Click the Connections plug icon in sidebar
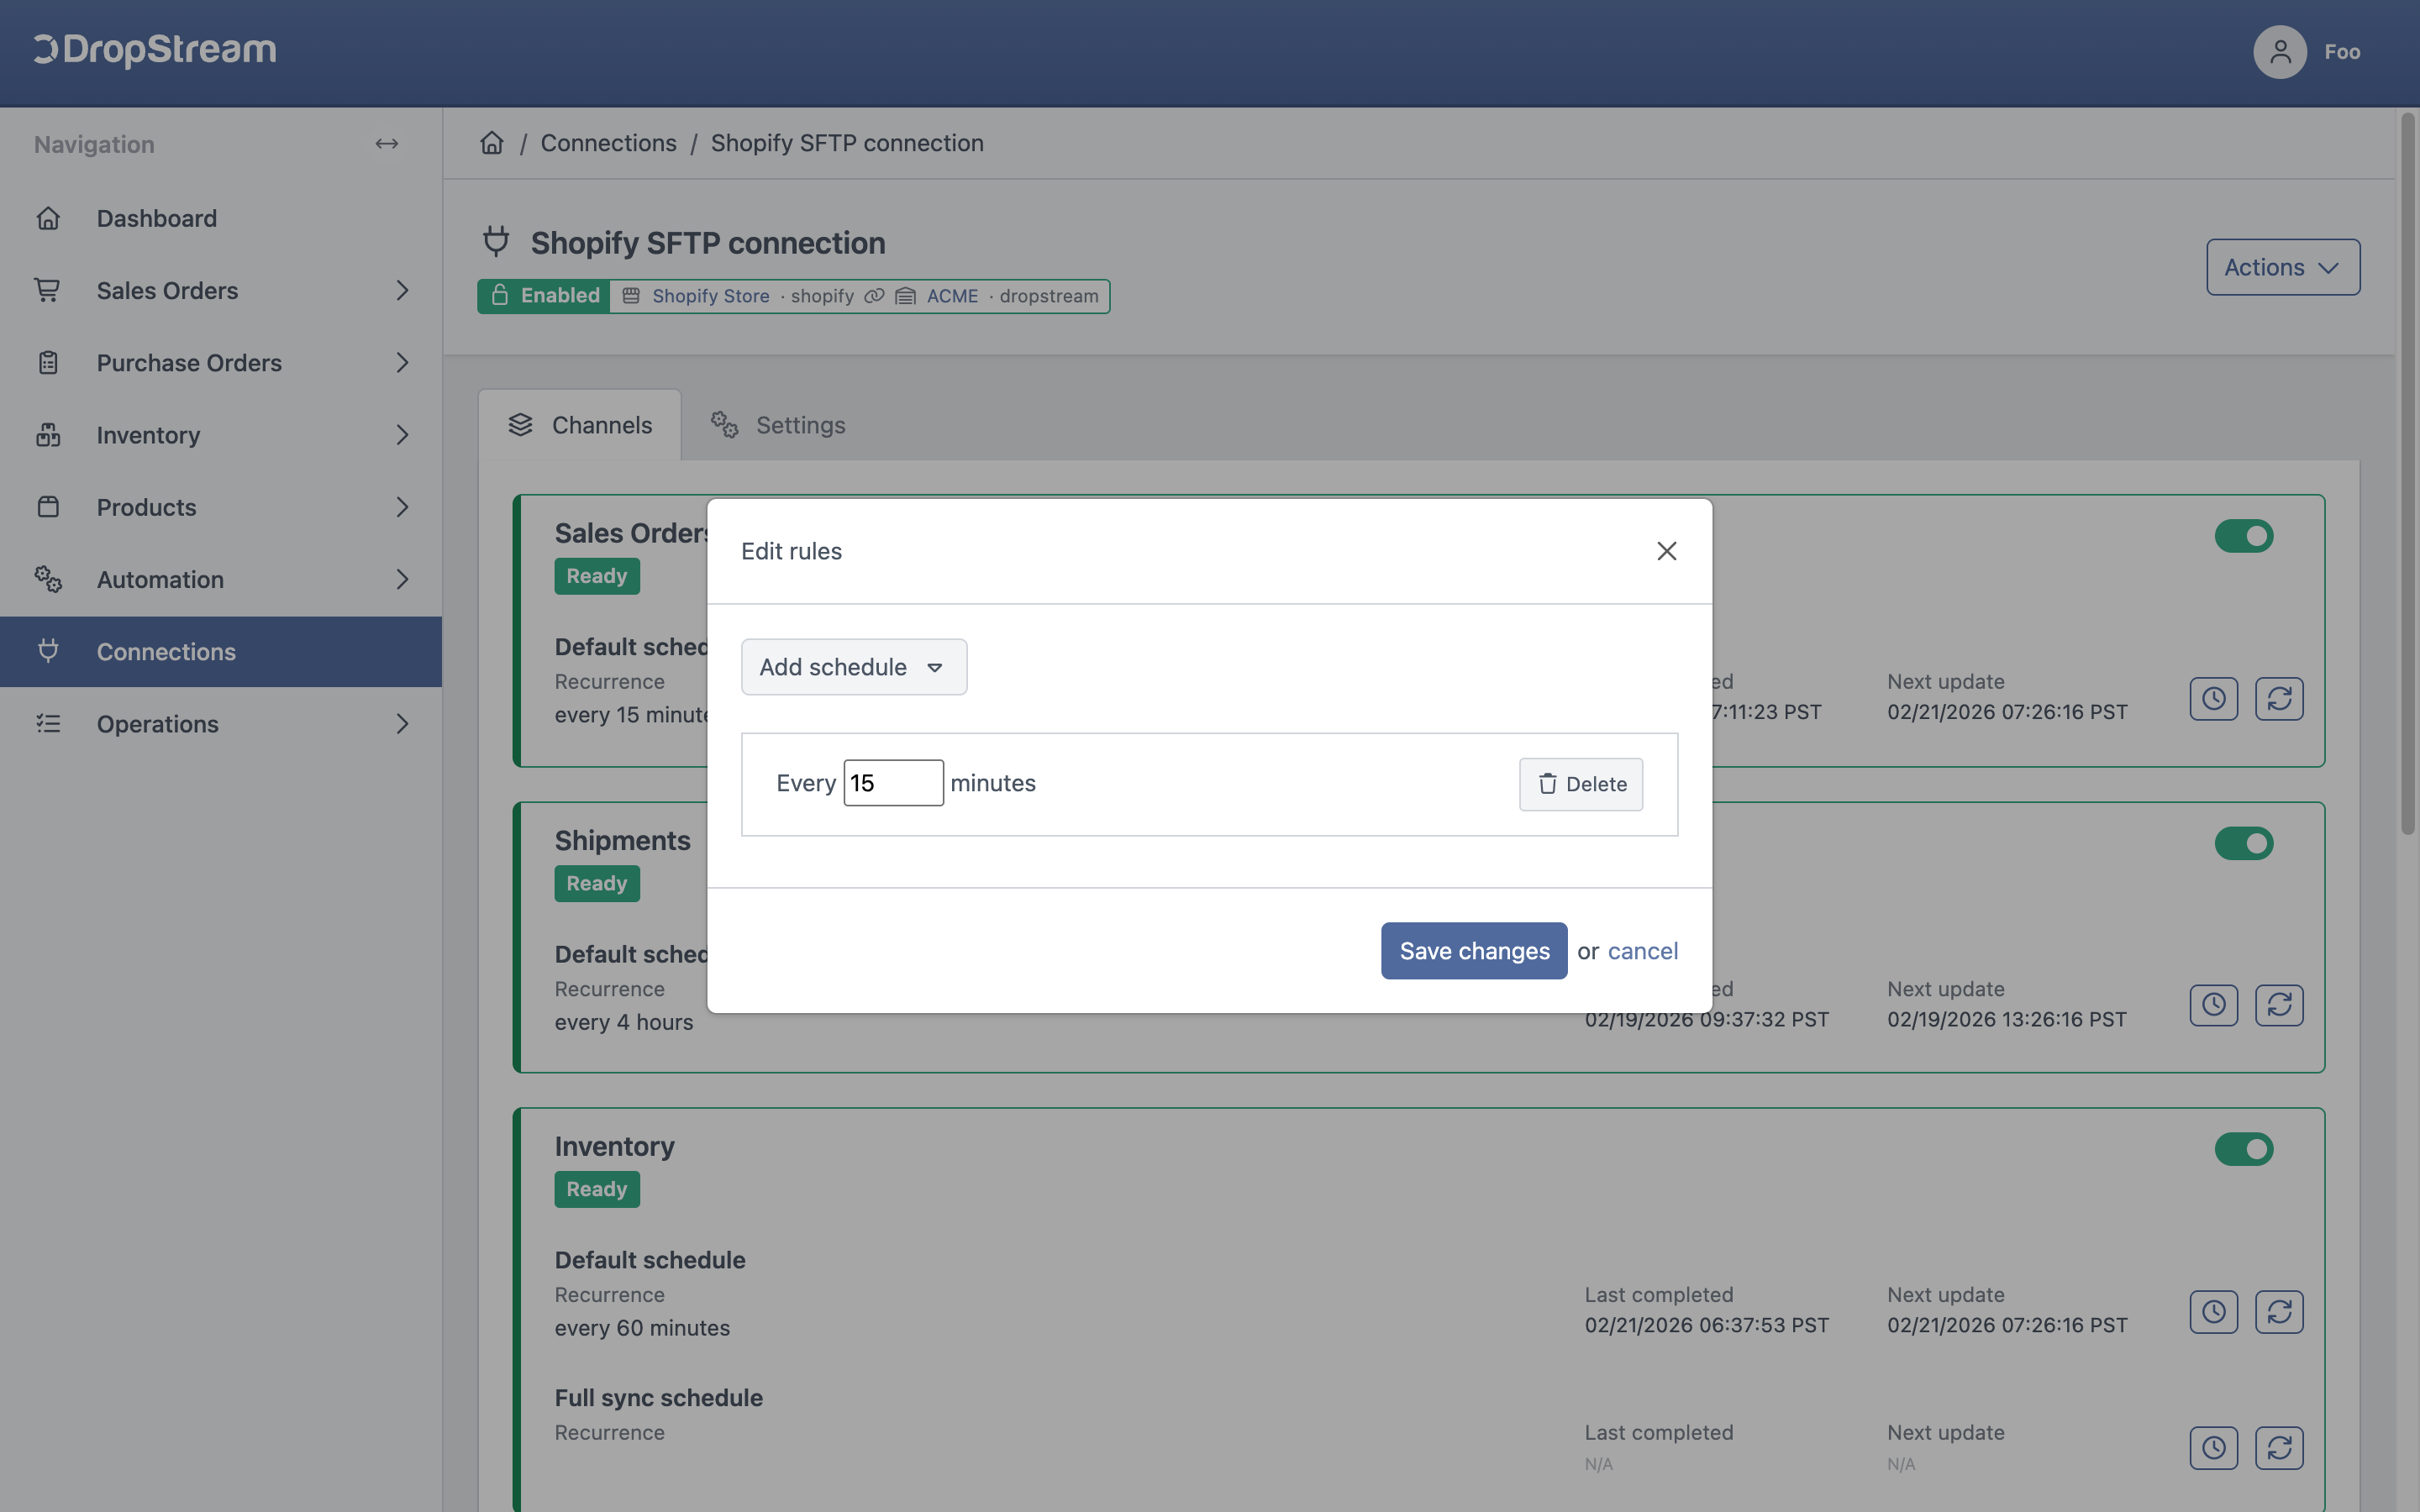Viewport: 2420px width, 1512px height. coord(48,651)
